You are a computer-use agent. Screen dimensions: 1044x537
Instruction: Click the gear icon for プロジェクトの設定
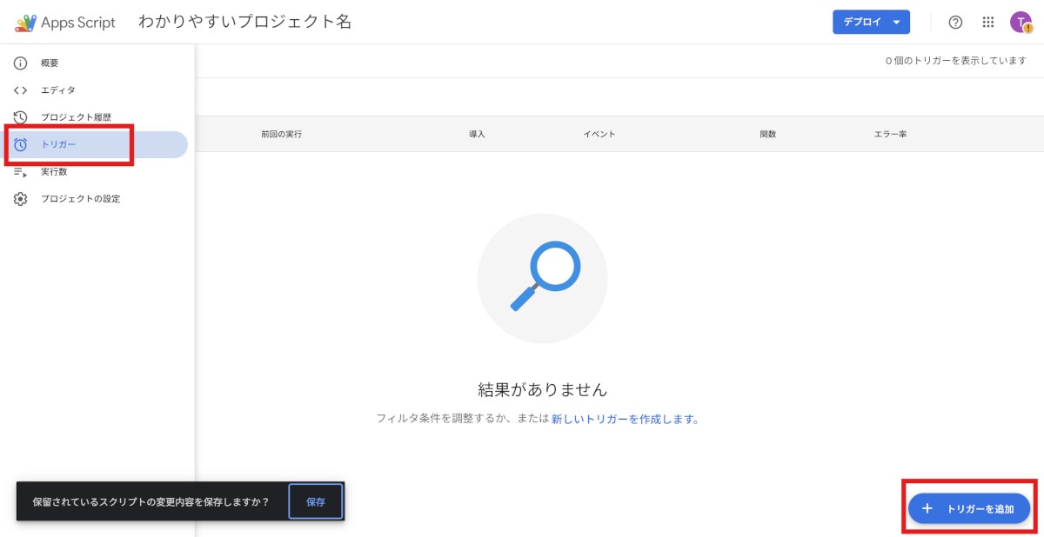[21, 199]
